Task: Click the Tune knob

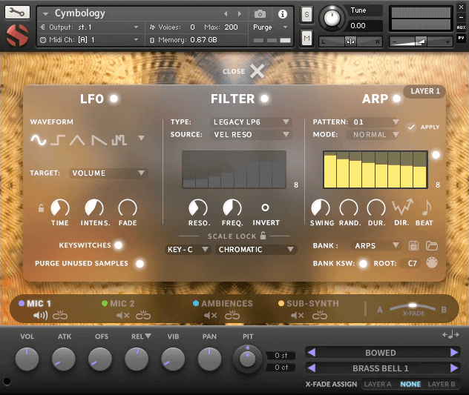Action: coord(332,18)
